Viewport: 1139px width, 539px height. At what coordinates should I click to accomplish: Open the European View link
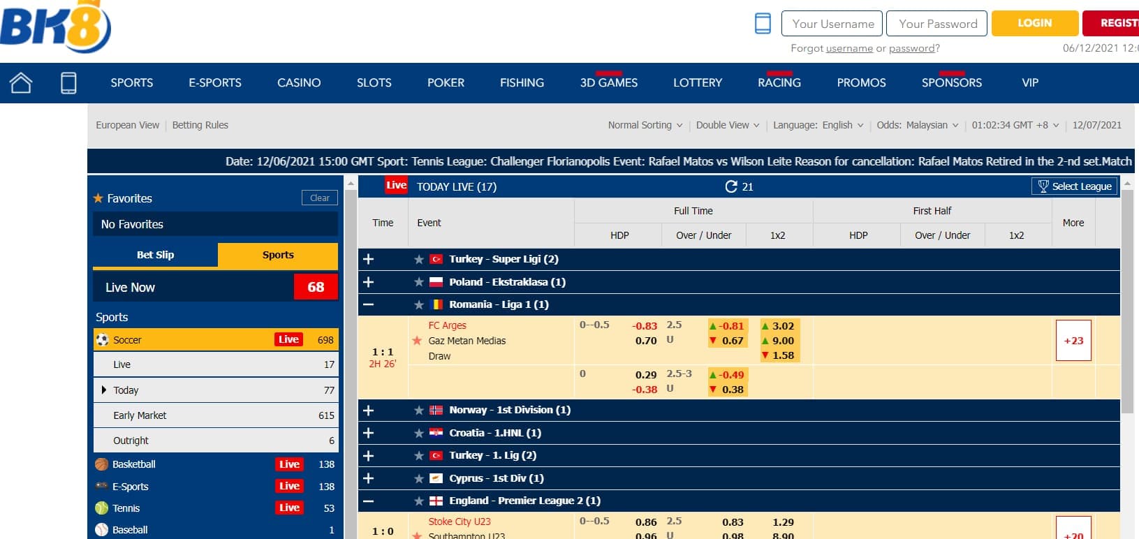(x=128, y=125)
